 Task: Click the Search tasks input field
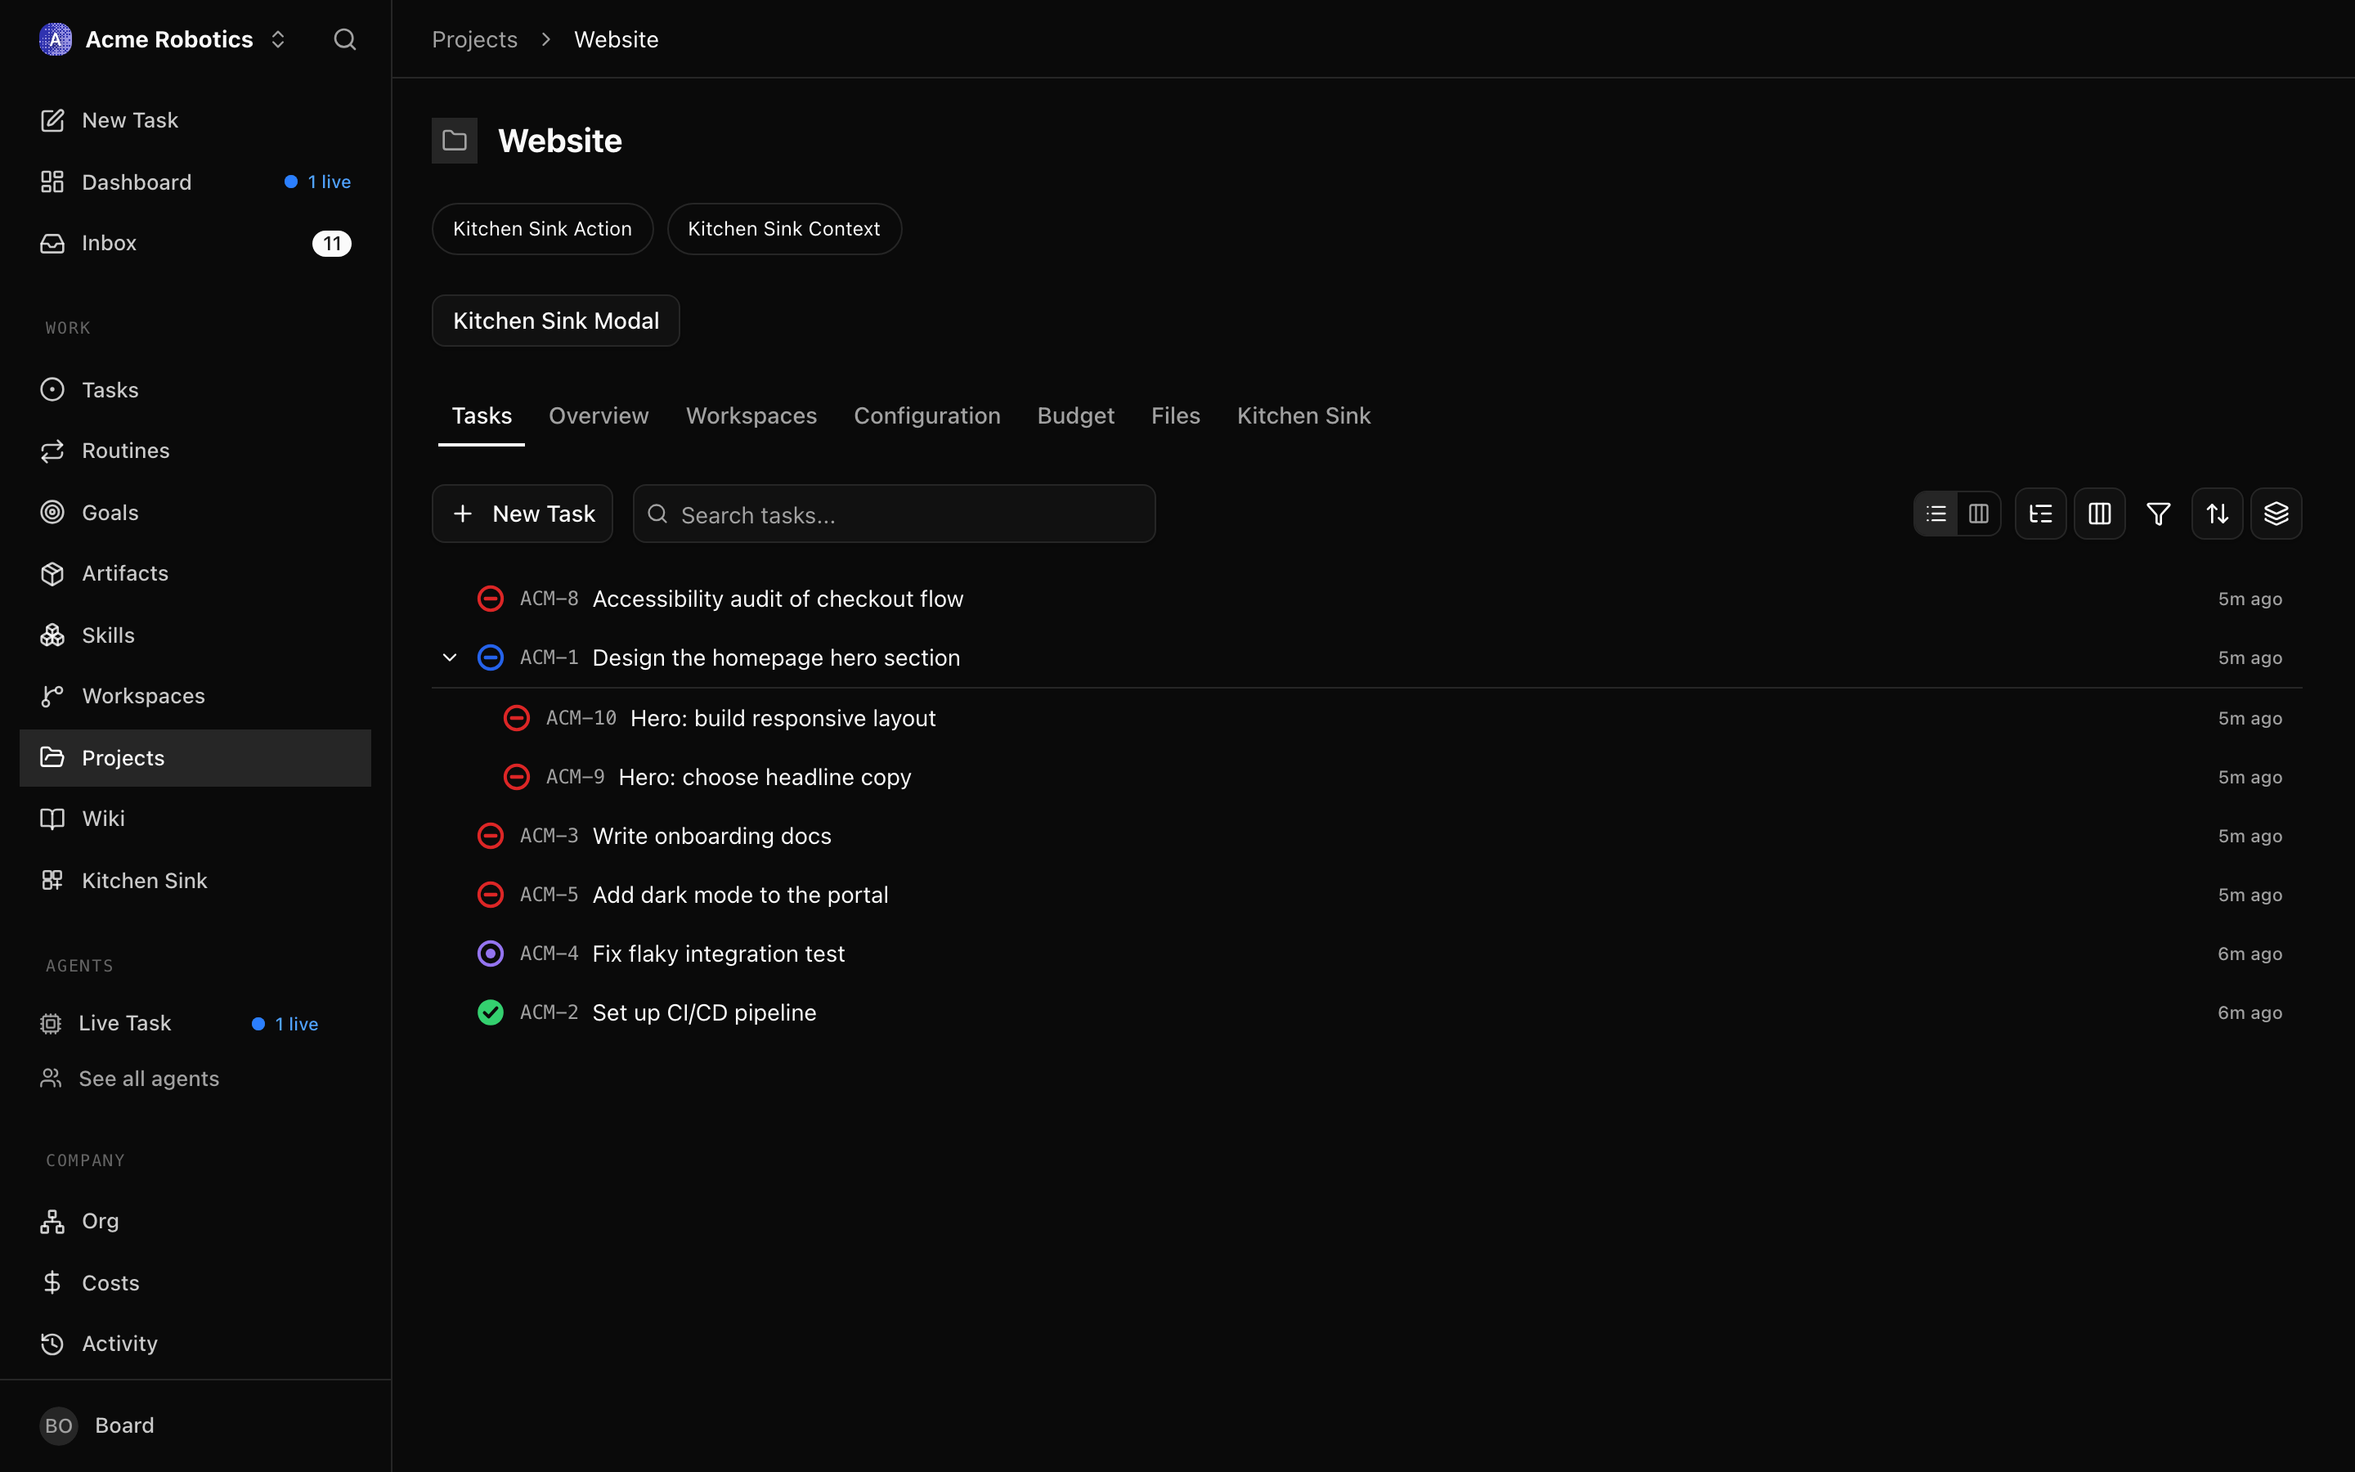click(x=895, y=514)
